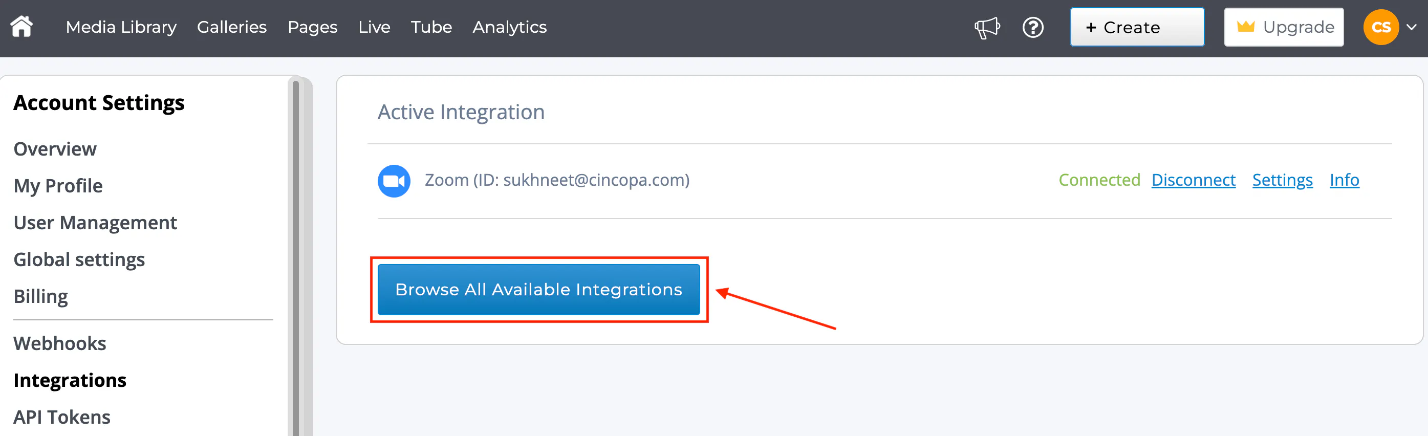Select Integrations in sidebar
Image resolution: width=1428 pixels, height=436 pixels.
[70, 381]
